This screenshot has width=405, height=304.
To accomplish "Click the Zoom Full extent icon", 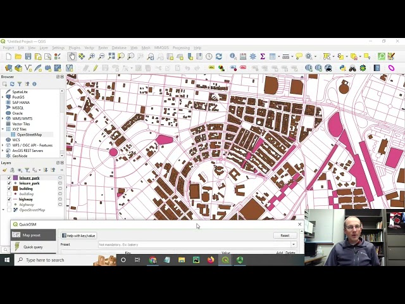I will coord(111,56).
